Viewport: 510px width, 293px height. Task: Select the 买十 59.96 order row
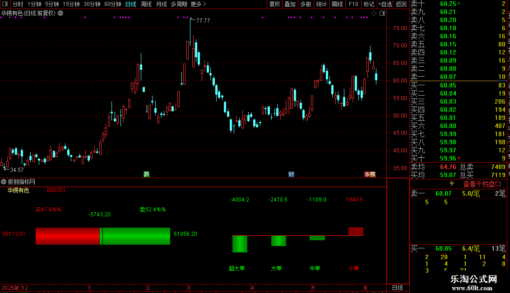[458, 158]
